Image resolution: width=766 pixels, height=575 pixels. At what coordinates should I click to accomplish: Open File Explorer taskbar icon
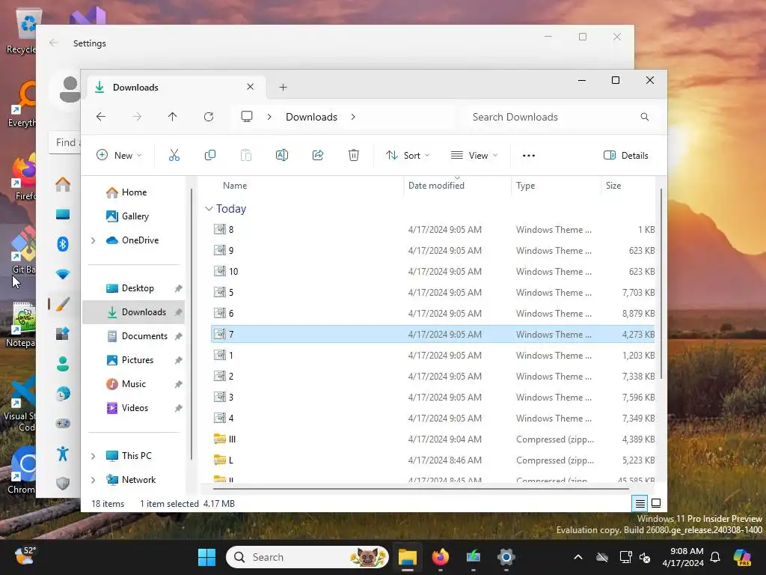[408, 557]
